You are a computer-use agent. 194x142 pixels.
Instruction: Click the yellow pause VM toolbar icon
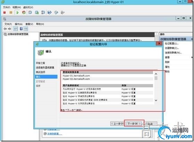(11, 13)
